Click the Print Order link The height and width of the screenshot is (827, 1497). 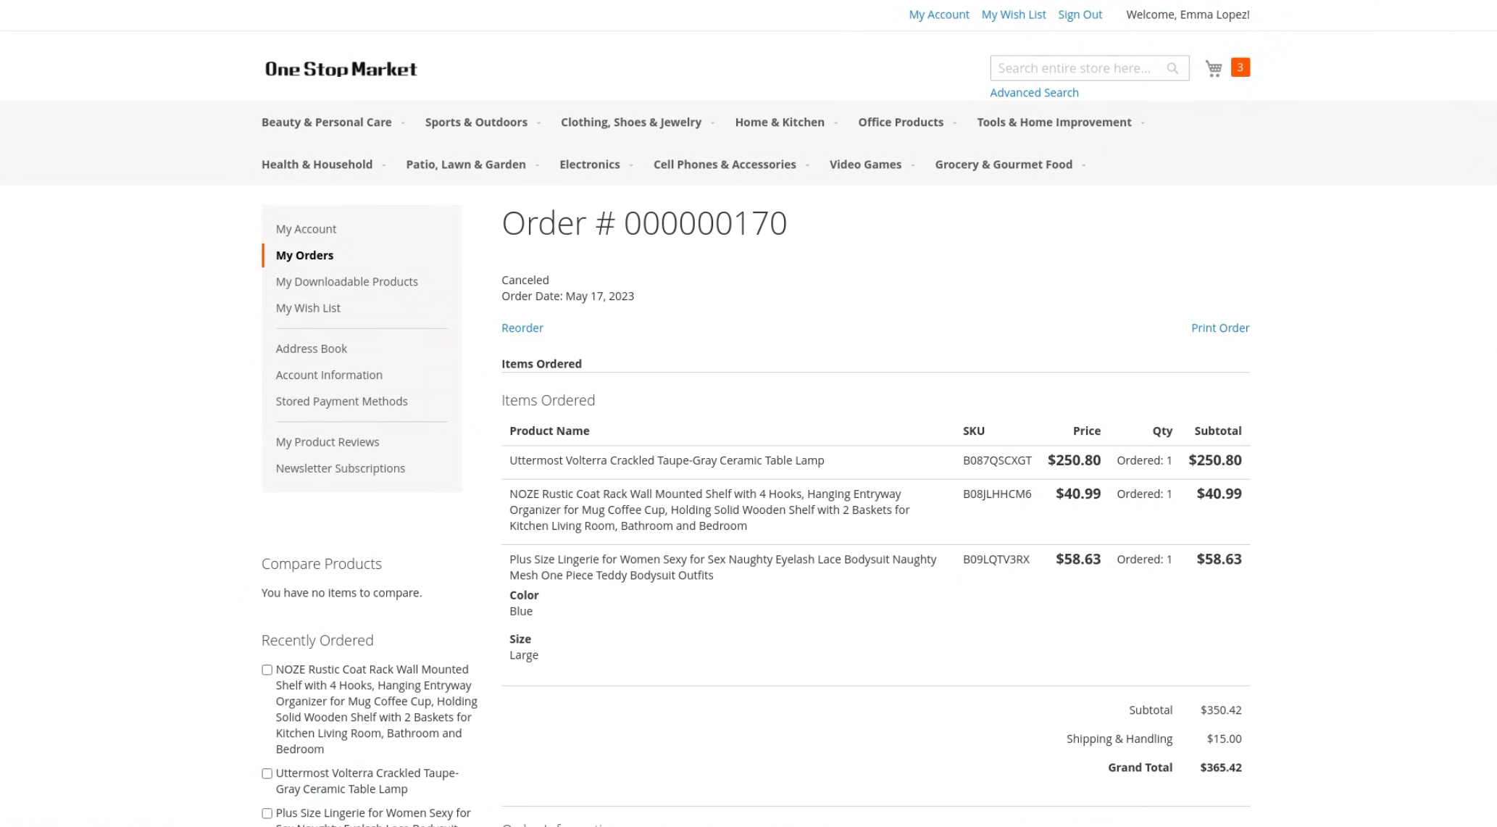[x=1219, y=328]
